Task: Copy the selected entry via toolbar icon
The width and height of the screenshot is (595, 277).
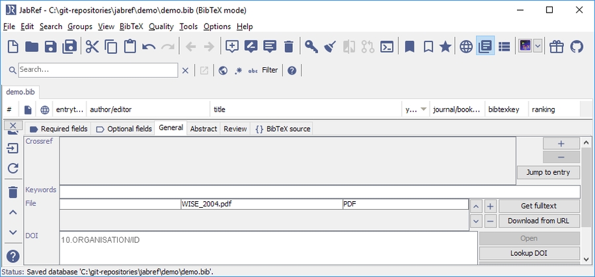Action: (111, 47)
